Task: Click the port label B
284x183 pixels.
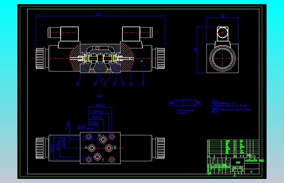Action: tap(115, 148)
